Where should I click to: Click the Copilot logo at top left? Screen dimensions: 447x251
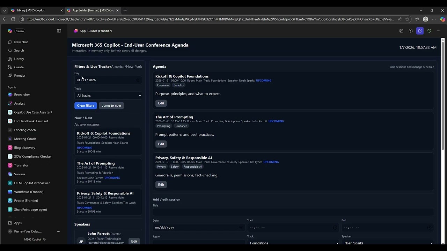(10, 31)
